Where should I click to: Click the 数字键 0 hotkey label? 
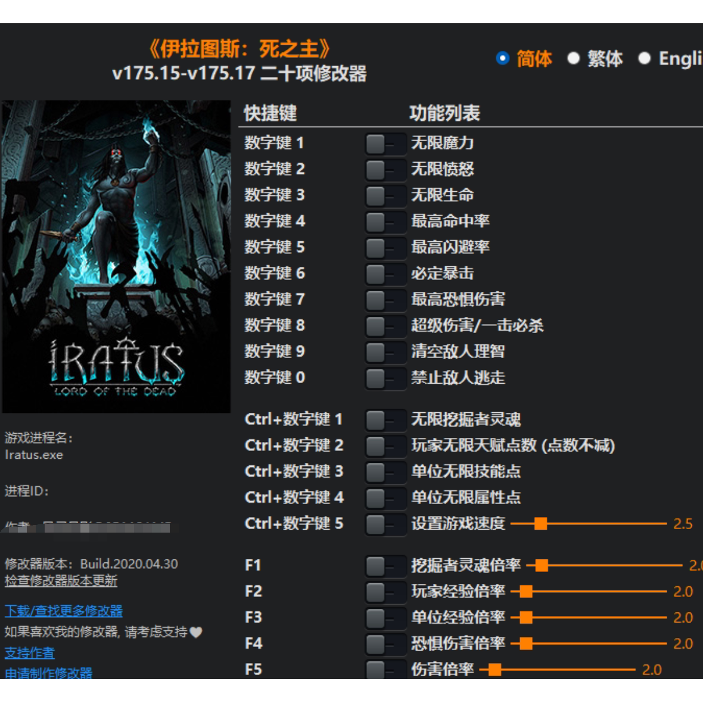coord(275,377)
